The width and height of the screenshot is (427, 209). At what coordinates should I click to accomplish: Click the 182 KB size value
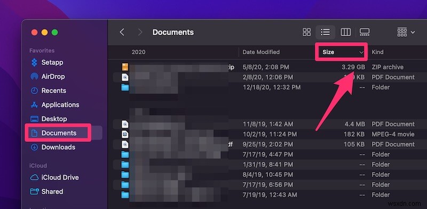(x=354, y=135)
